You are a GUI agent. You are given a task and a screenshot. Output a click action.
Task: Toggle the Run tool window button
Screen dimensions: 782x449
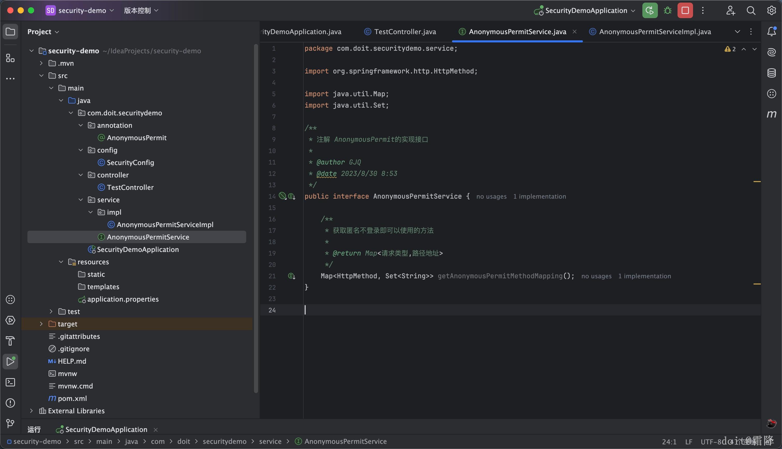[x=10, y=361]
